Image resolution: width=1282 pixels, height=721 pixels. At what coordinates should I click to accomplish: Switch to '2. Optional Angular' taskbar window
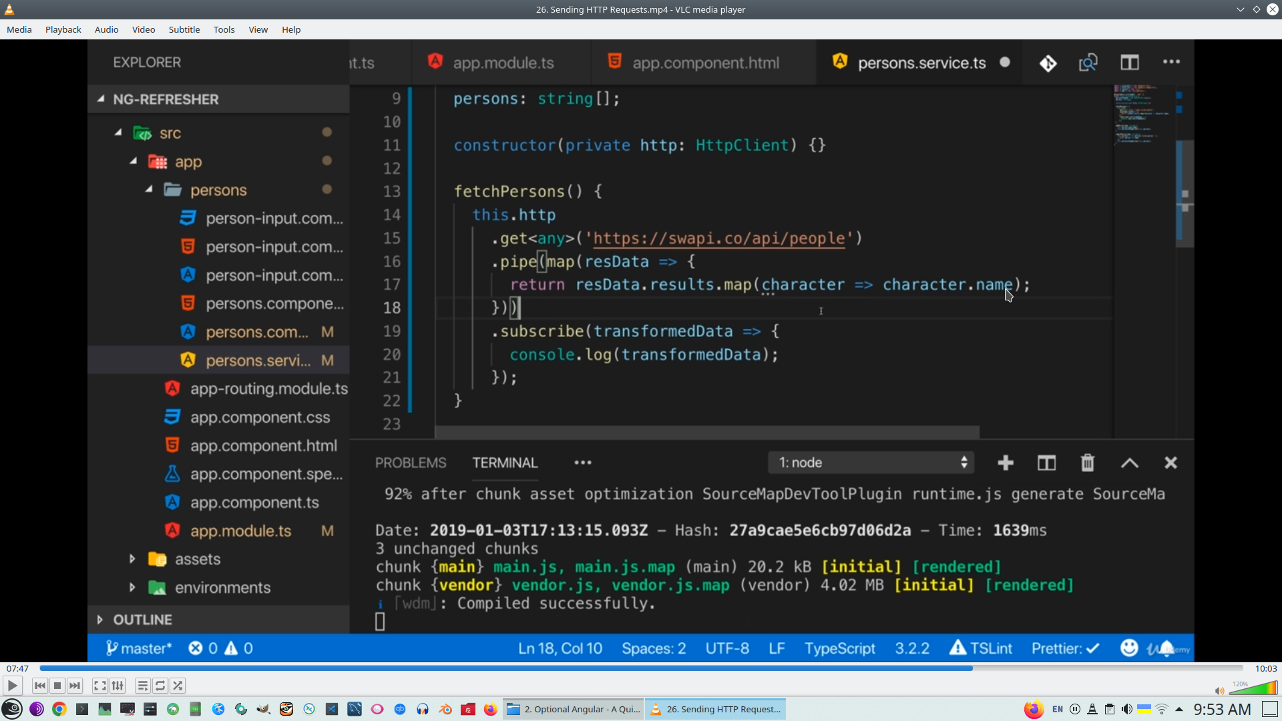(574, 709)
